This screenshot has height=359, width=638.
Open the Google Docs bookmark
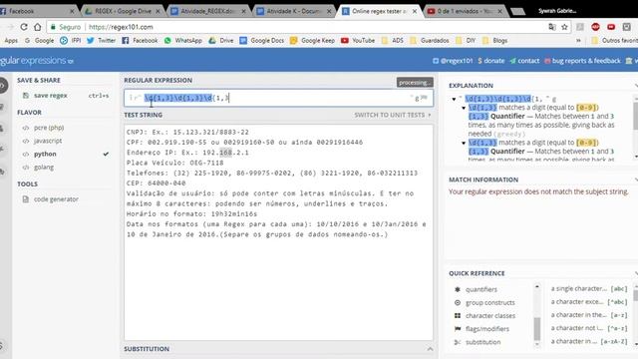tap(261, 40)
